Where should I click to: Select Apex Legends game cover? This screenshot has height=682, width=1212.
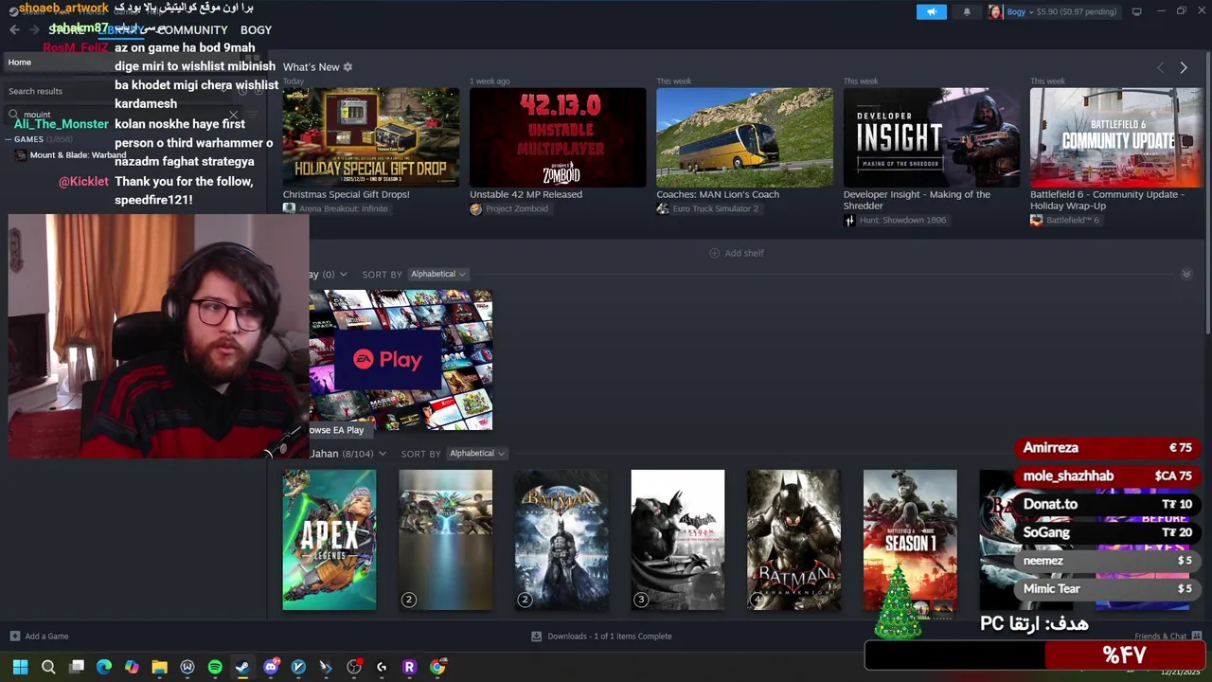pyautogui.click(x=330, y=540)
